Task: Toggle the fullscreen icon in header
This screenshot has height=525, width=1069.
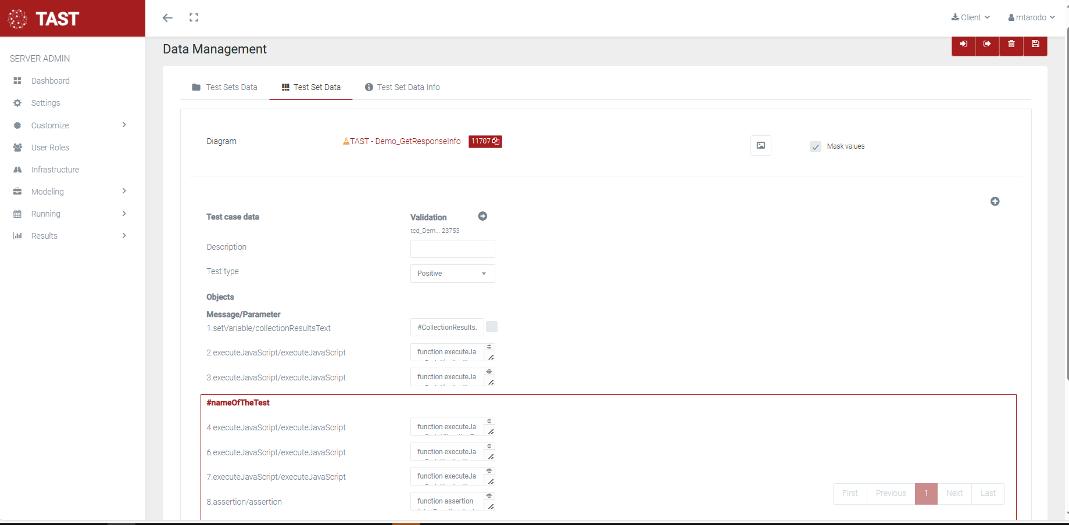Action: coord(194,17)
